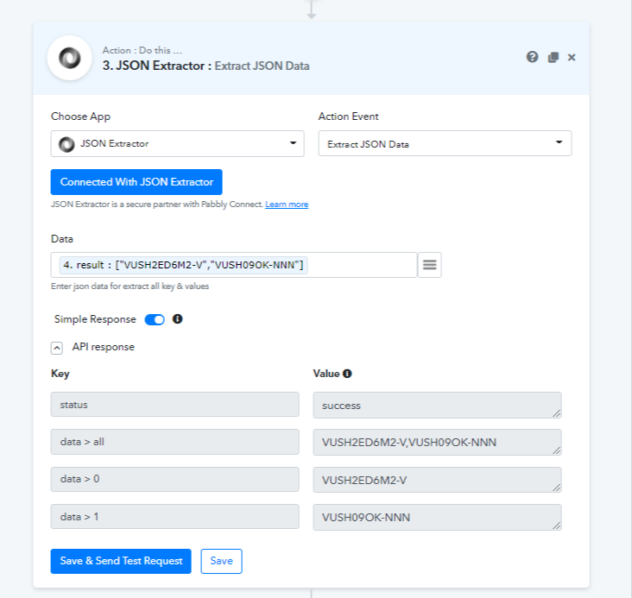Clone the step with the copy icon
The height and width of the screenshot is (598, 632).
(553, 57)
